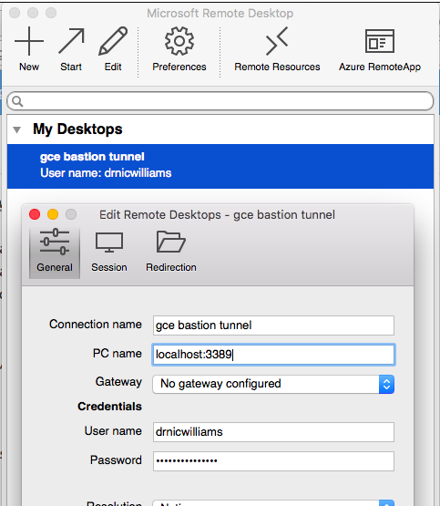Open Edit using the pencil icon
The height and width of the screenshot is (506, 440).
[x=113, y=41]
